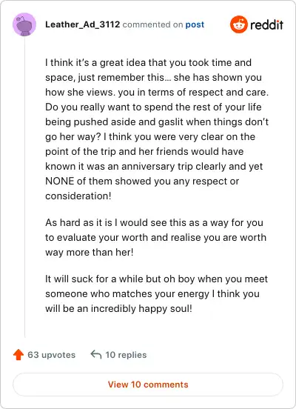Open the Leather_Ad_3112 user profile link
This screenshot has height=409, width=296.
(x=82, y=24)
